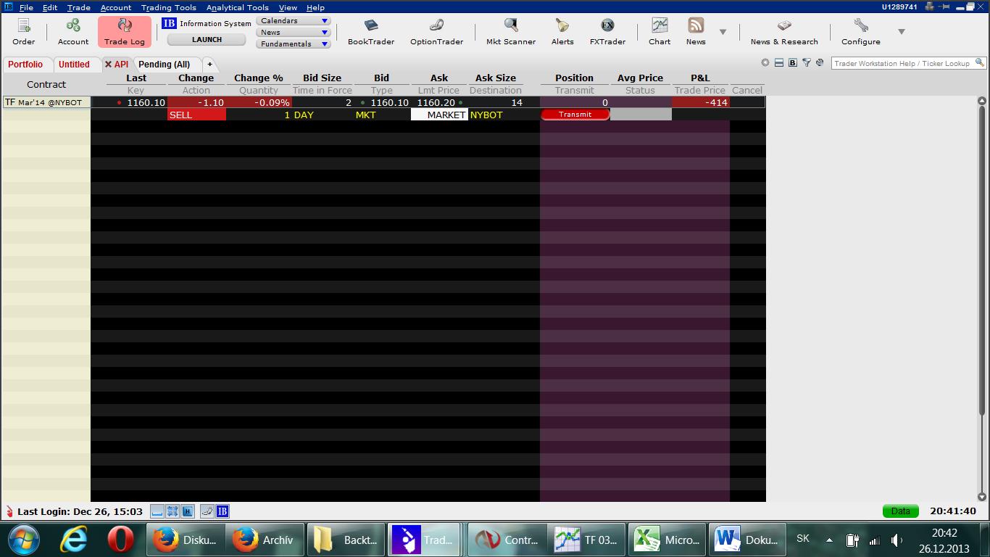Open the Trade Log
This screenshot has width=990, height=557.
125,32
